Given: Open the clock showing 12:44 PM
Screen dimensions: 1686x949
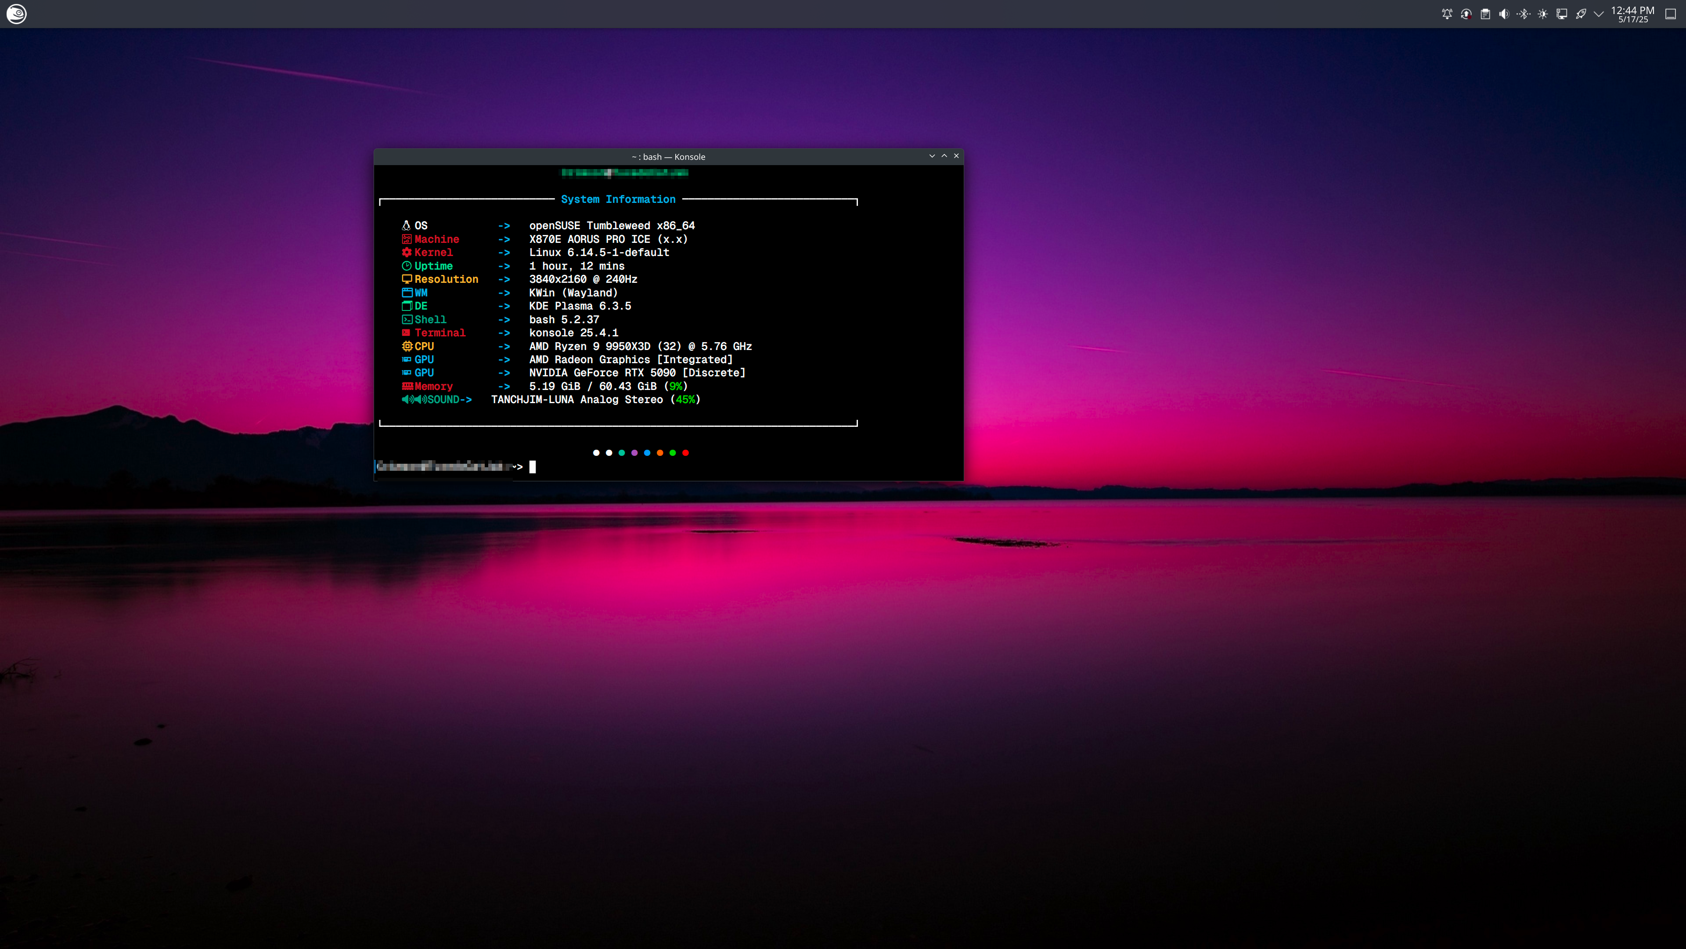Looking at the screenshot, I should pyautogui.click(x=1632, y=14).
